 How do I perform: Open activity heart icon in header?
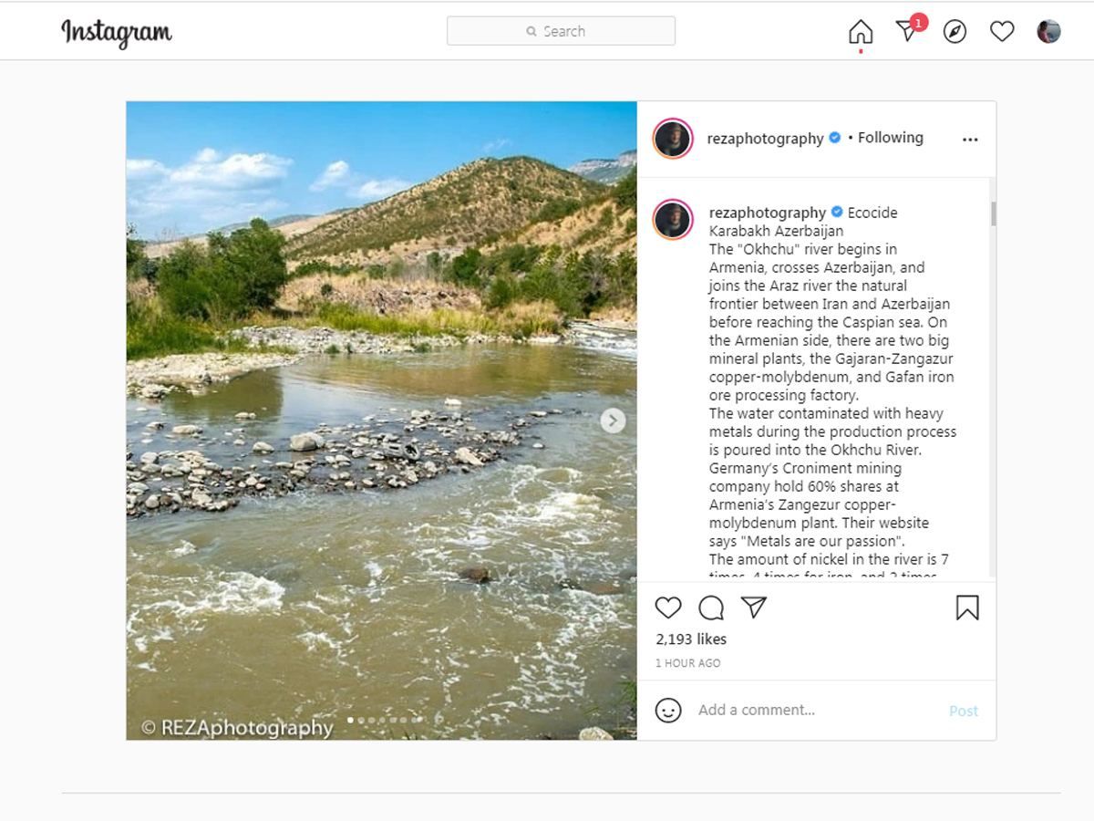click(x=1002, y=32)
